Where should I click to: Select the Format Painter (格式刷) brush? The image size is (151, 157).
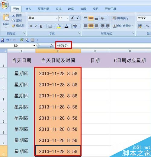[x=14, y=26]
